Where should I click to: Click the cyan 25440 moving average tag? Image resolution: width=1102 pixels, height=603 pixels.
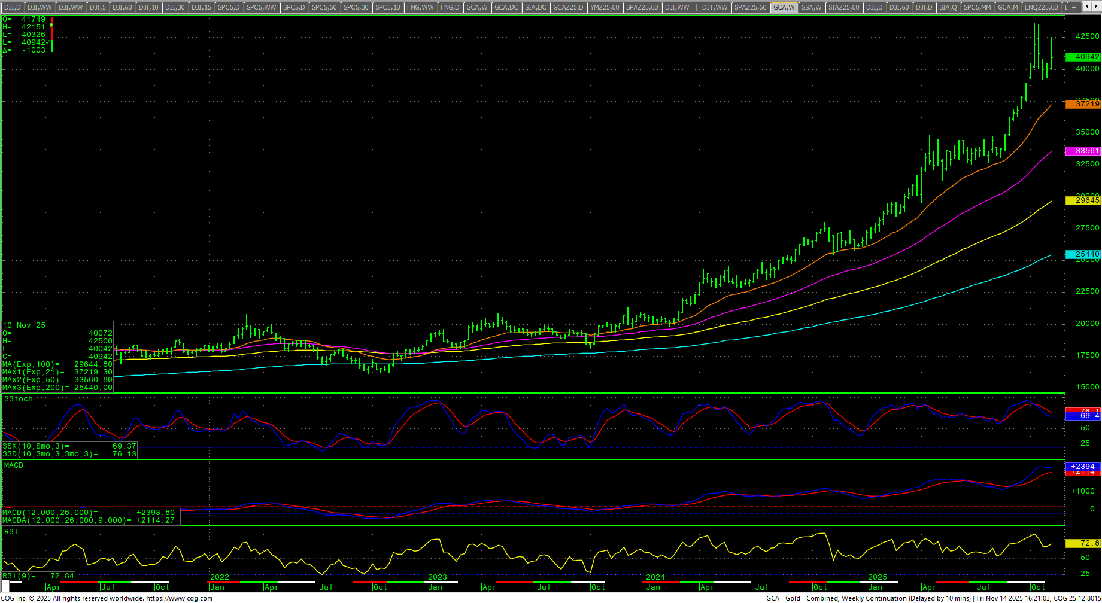pyautogui.click(x=1083, y=254)
